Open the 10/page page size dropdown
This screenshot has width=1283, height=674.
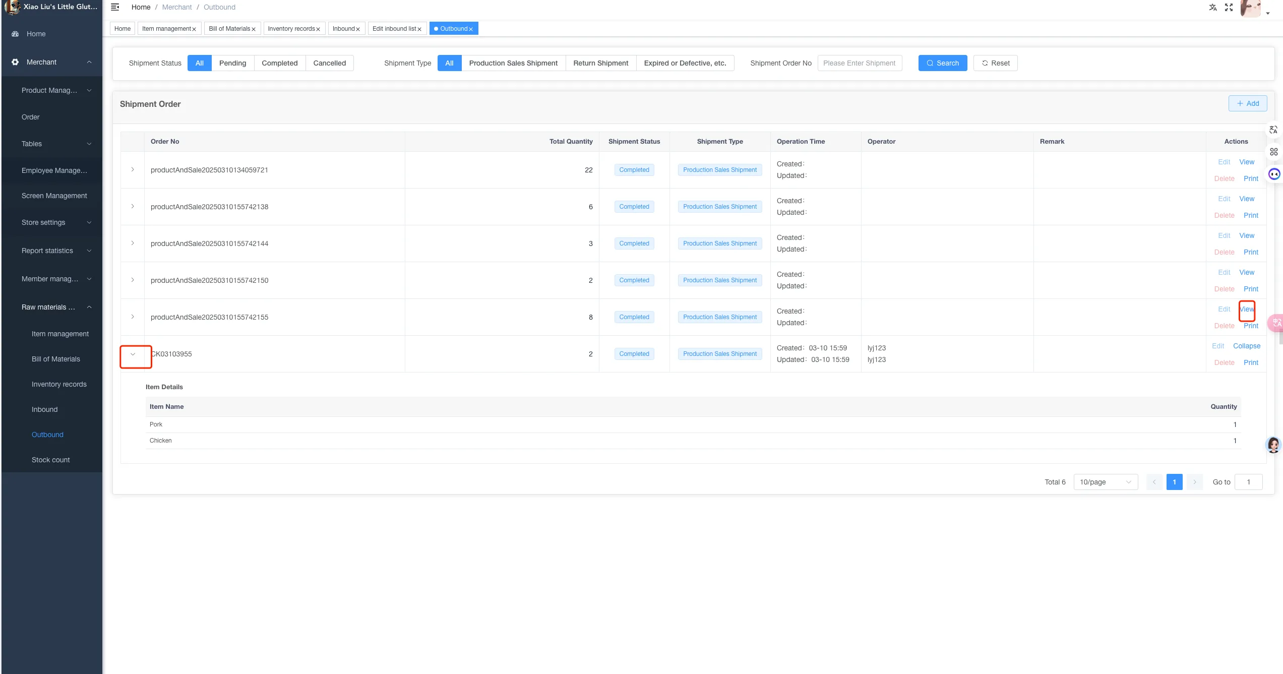coord(1106,482)
